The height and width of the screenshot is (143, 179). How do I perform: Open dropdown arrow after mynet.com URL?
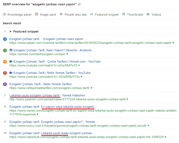click(x=38, y=114)
